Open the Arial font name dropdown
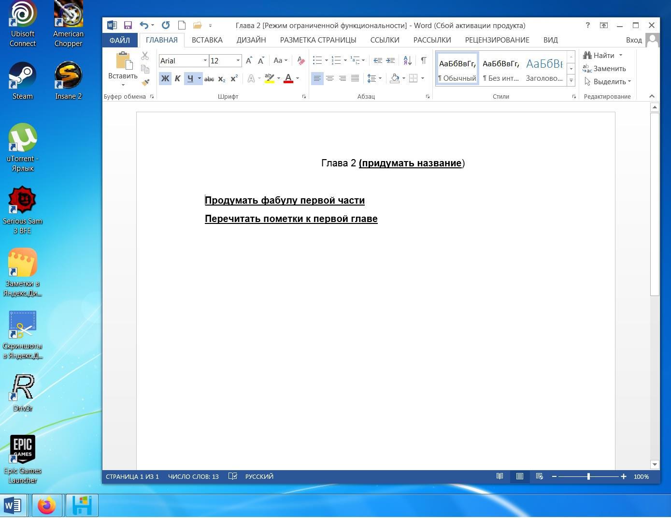This screenshot has height=518, width=671. pyautogui.click(x=205, y=60)
